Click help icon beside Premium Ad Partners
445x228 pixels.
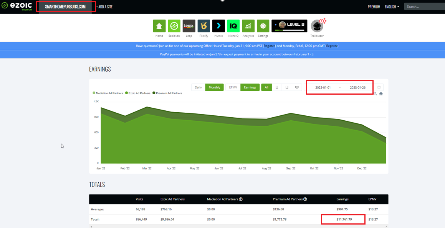(305, 199)
